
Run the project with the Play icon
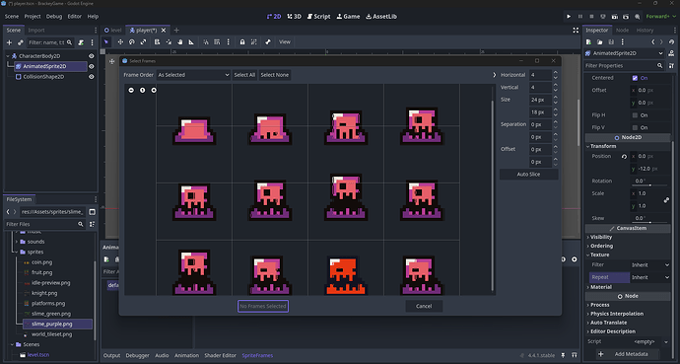tap(569, 17)
